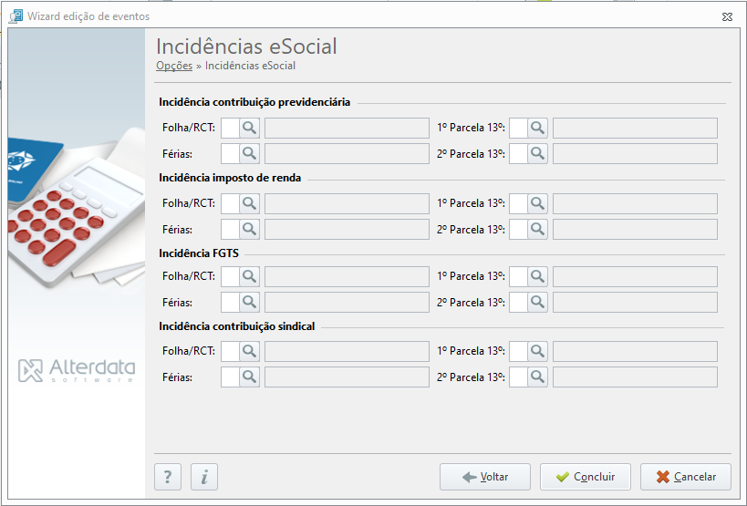Search 2º Parcela 13º under imposto de renda
This screenshot has width=747, height=506.
coord(537,230)
